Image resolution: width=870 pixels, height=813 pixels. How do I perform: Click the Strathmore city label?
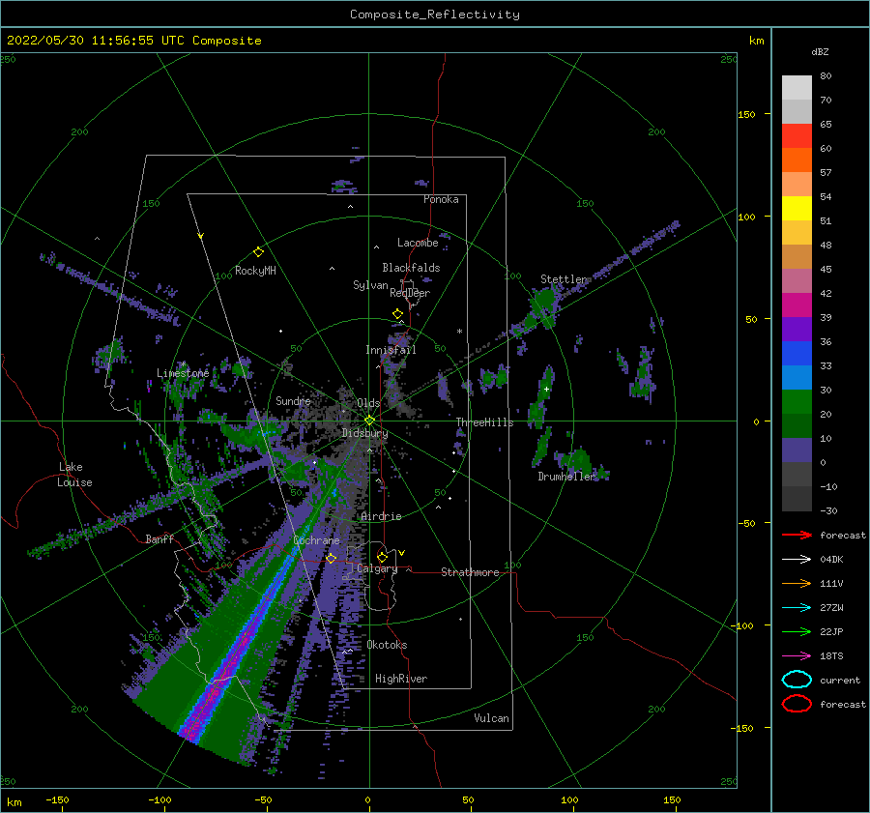coord(470,572)
